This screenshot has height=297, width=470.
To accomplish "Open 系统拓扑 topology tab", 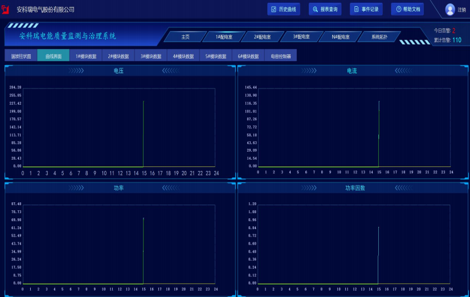I will click(379, 36).
